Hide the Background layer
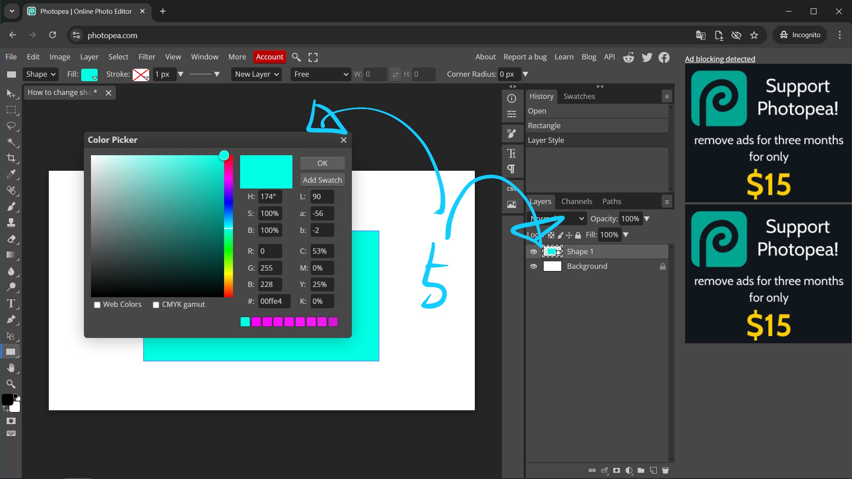Screen dimensions: 852x479 tap(533, 266)
